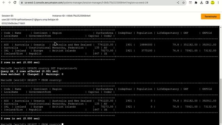The width and height of the screenshot is (222, 125).
Task: Click GNP value 351182.00 in the lower table
Action: (x=190, y=101)
